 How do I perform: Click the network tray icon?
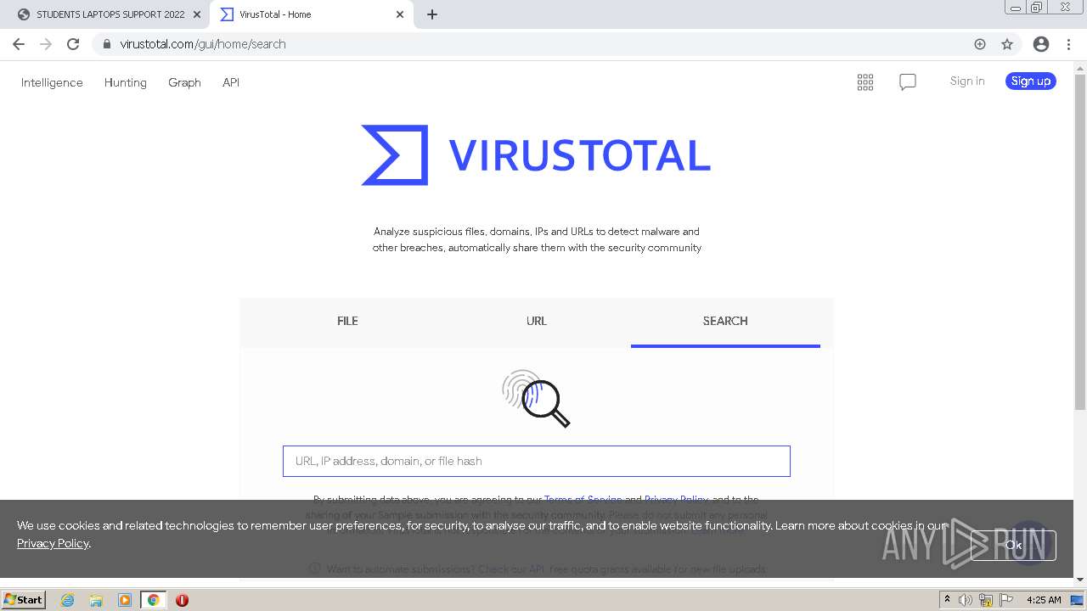click(986, 600)
